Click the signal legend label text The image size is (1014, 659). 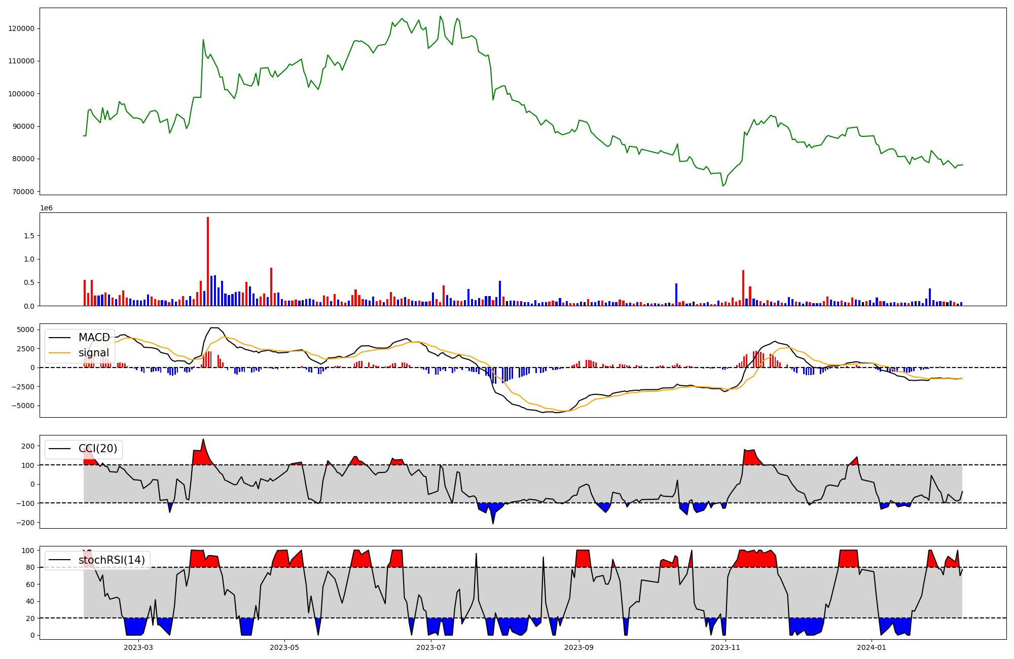coord(94,353)
